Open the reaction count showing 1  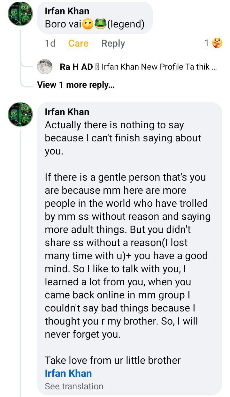pos(207,43)
